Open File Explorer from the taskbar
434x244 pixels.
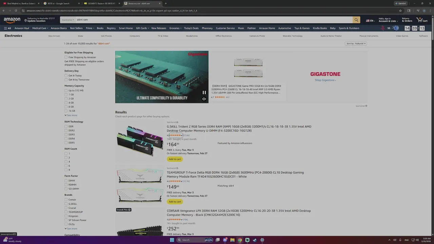point(232,240)
